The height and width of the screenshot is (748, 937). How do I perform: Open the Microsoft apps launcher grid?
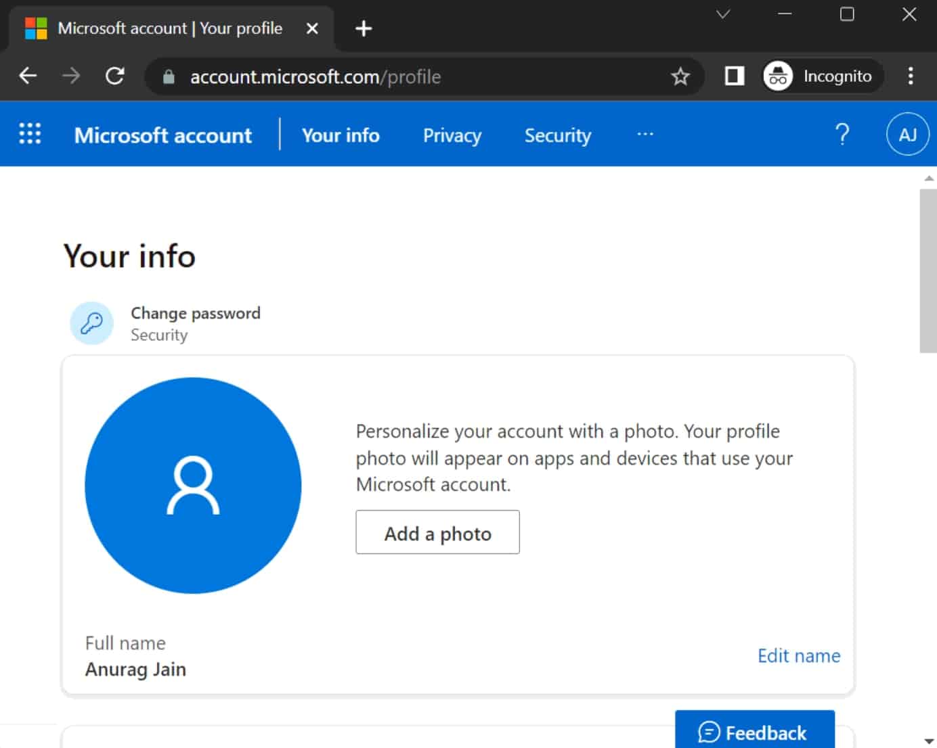click(x=30, y=134)
